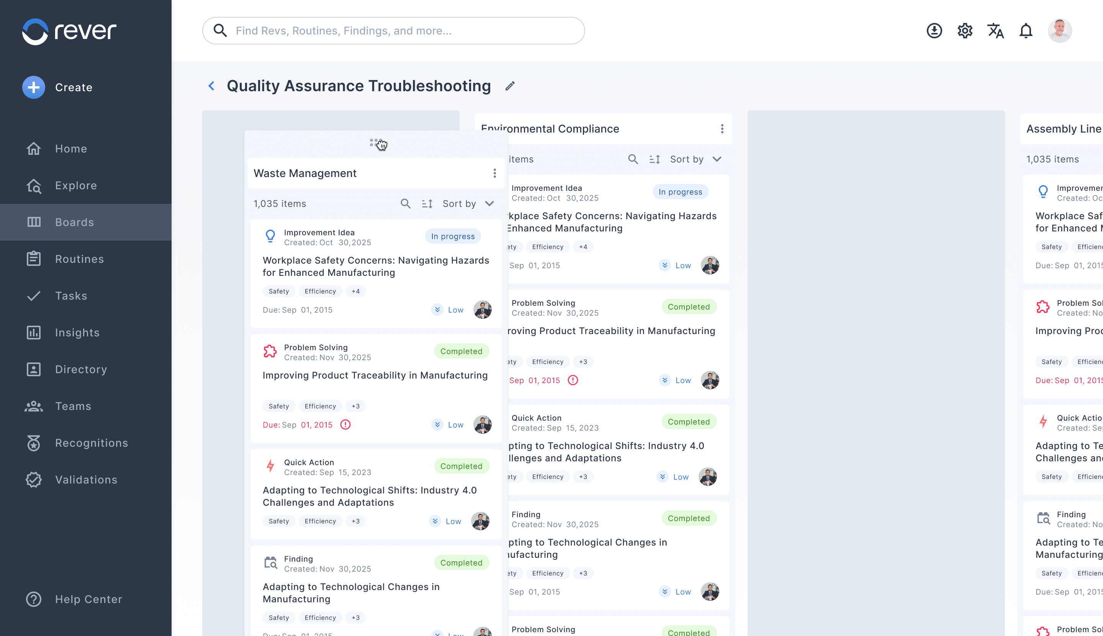Open Routines from the sidebar
The height and width of the screenshot is (636, 1103).
point(85,259)
